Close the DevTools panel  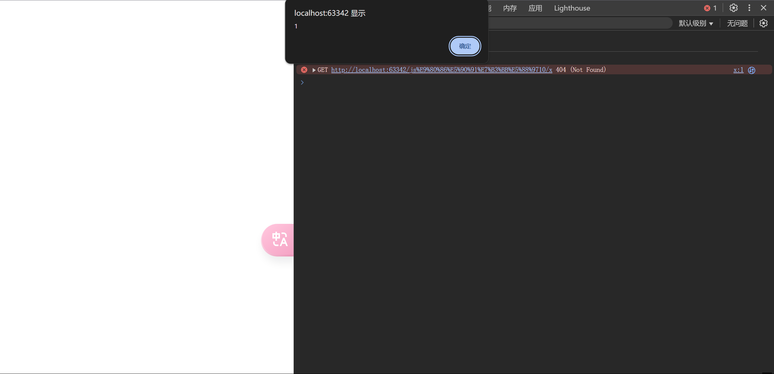click(x=763, y=8)
